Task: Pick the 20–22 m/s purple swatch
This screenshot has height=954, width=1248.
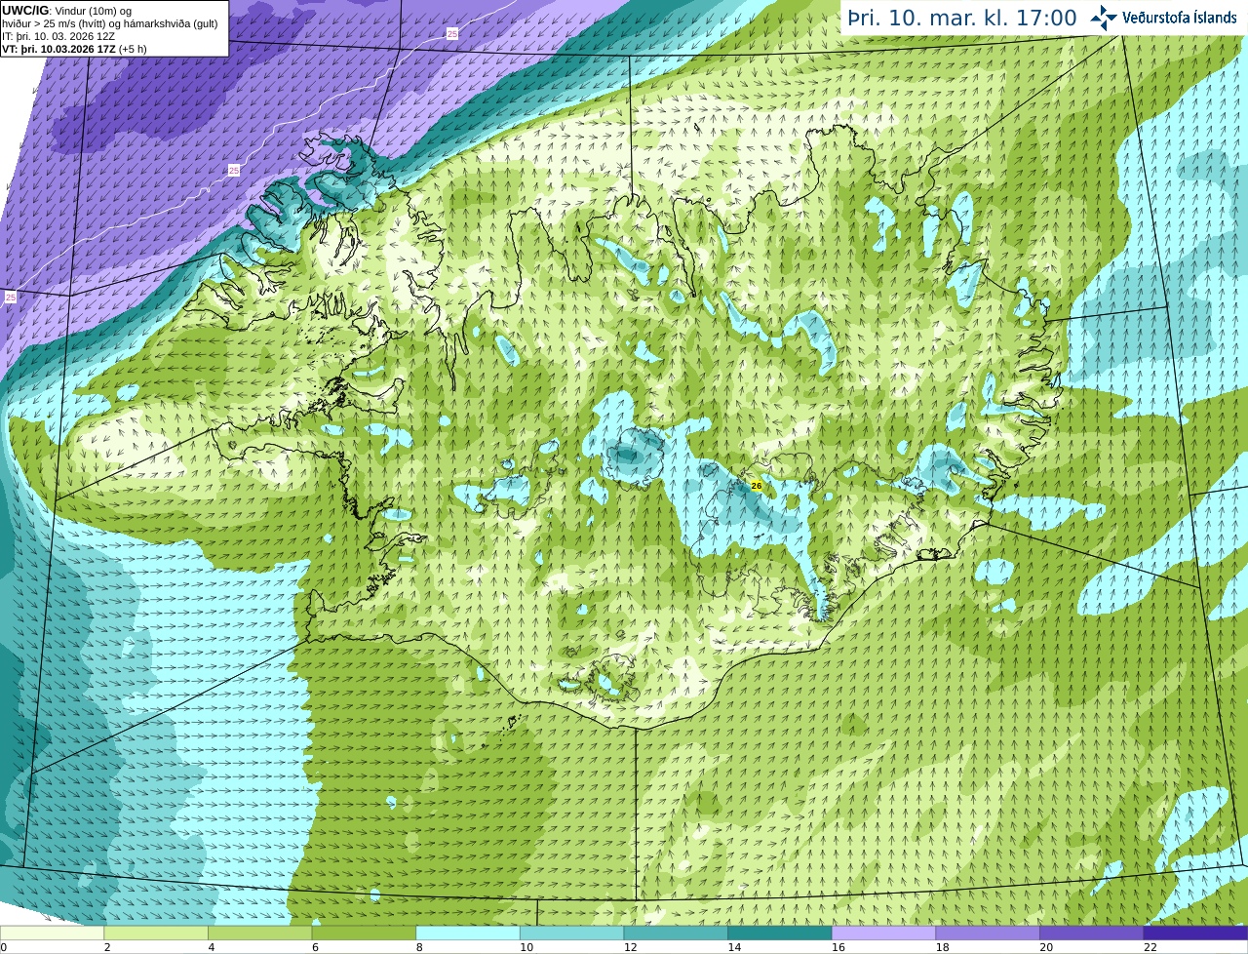Action: click(x=1092, y=933)
